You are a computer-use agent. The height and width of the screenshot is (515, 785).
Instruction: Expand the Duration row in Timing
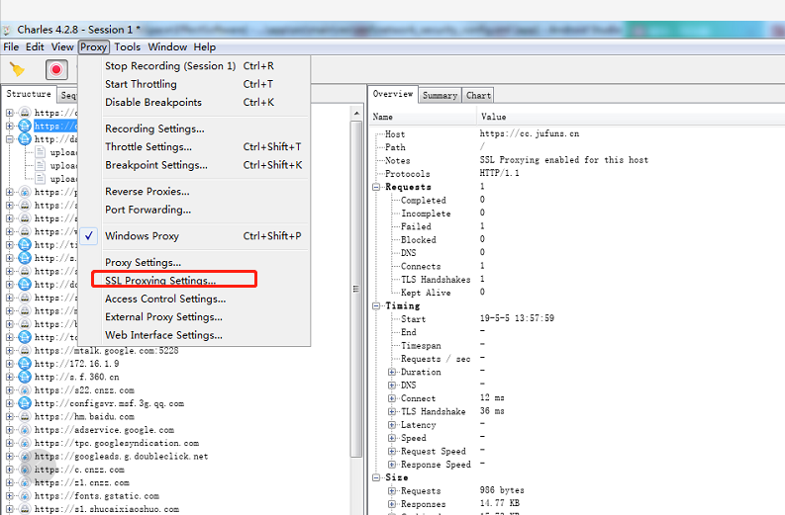tap(392, 372)
